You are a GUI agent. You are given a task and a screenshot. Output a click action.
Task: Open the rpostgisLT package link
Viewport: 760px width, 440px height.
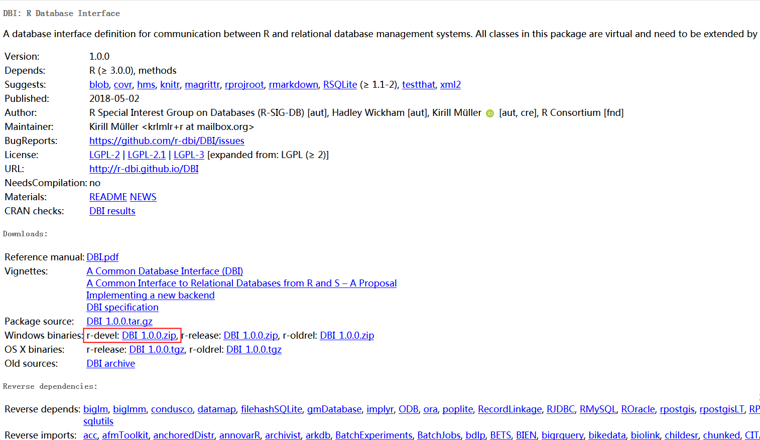point(722,409)
